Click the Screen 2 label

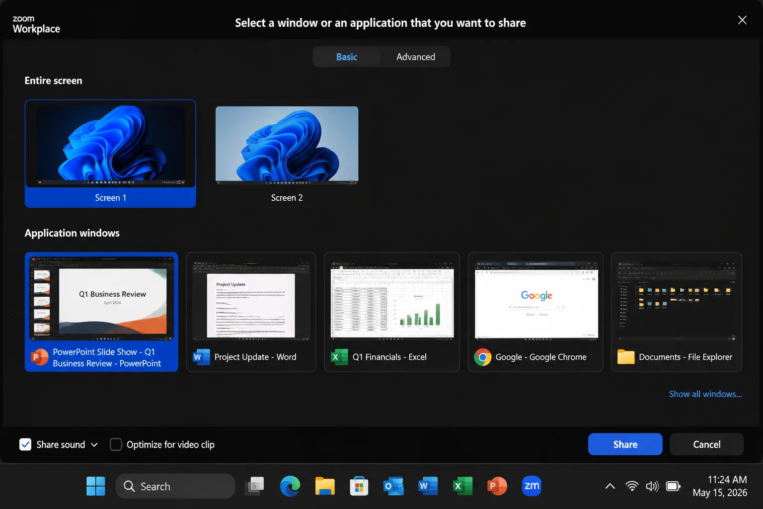287,198
